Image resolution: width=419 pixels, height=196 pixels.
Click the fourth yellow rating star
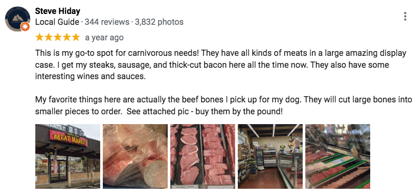click(x=67, y=37)
